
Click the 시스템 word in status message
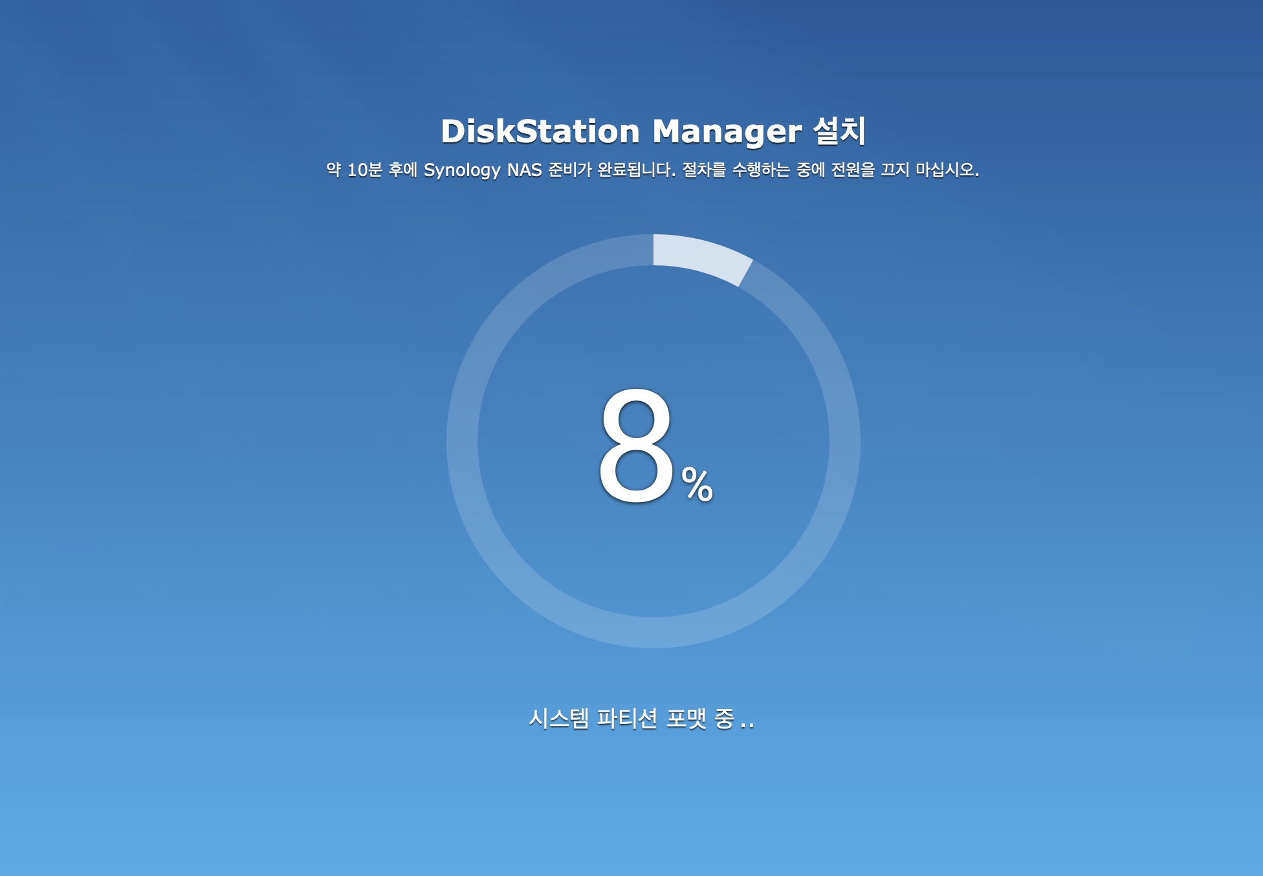click(x=558, y=719)
